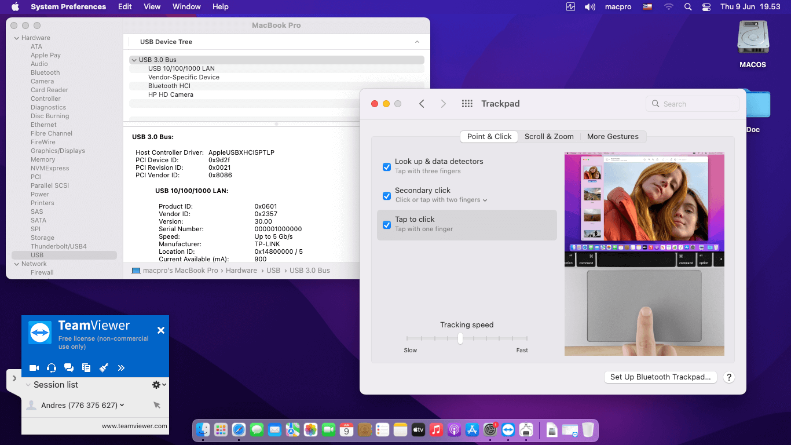Select the MACOS drive on desktop
Image resolution: width=791 pixels, height=445 pixels.
(753, 45)
